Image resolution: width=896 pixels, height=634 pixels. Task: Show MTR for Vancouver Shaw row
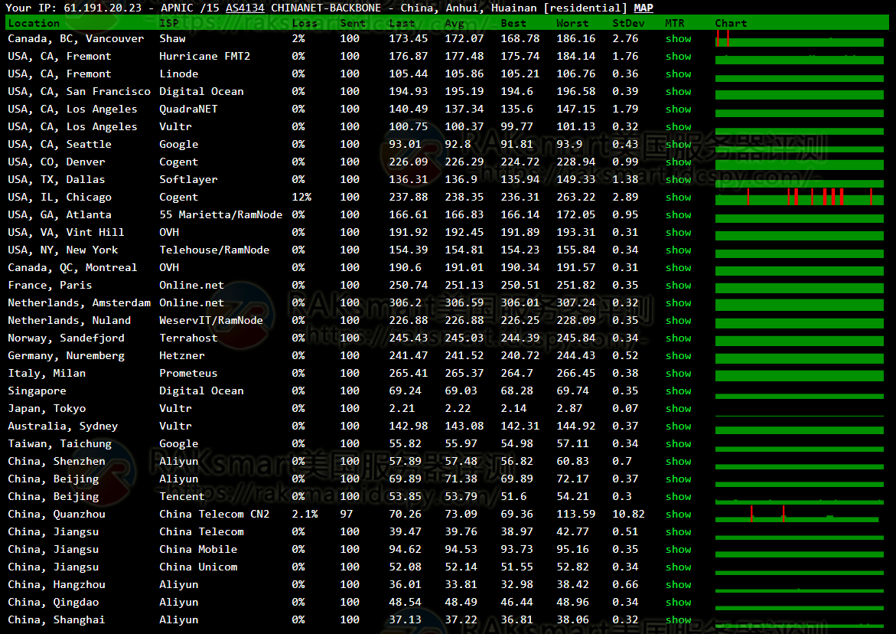[678, 39]
